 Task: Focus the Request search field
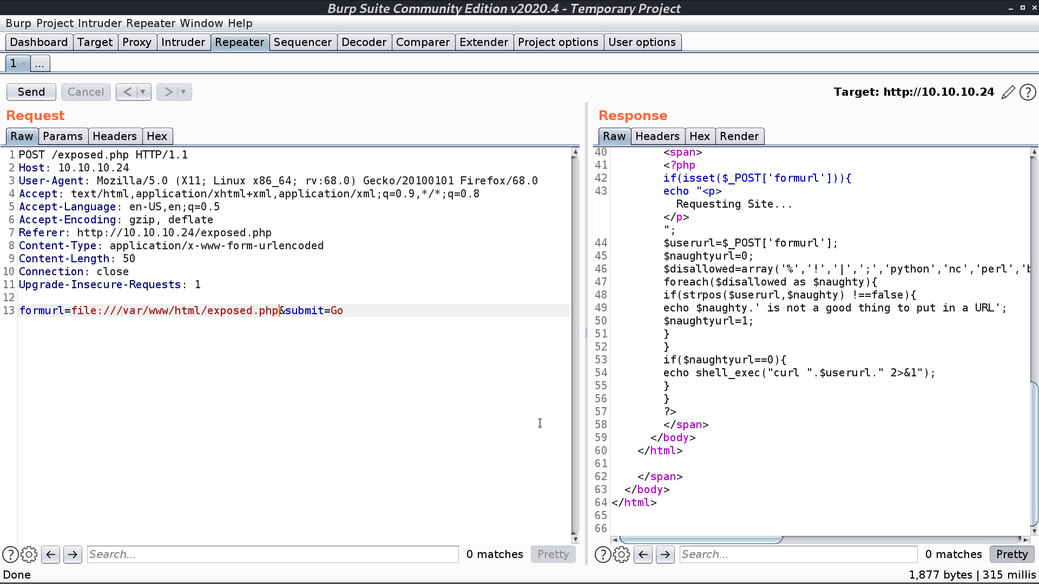click(x=273, y=554)
